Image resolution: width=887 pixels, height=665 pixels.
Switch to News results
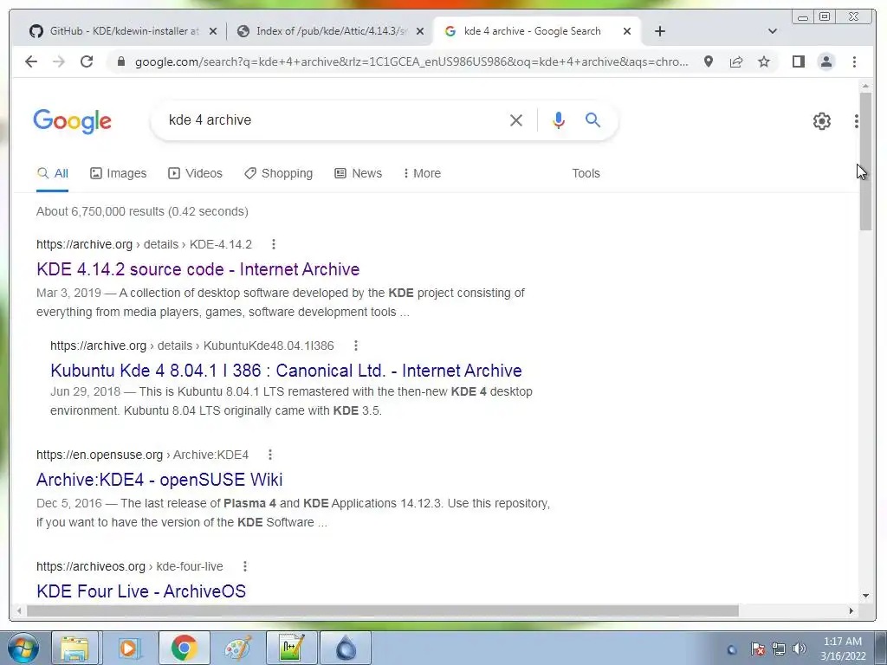(x=358, y=173)
